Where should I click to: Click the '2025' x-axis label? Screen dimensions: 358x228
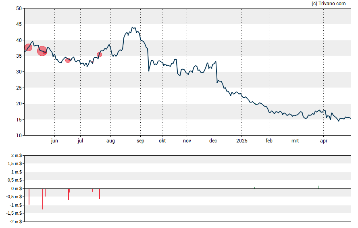(x=242, y=141)
